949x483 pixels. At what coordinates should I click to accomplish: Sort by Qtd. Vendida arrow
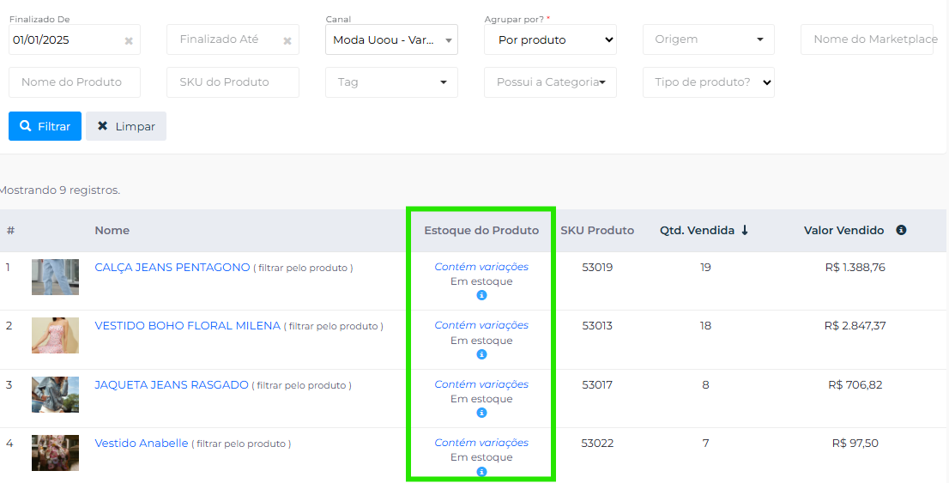click(745, 230)
